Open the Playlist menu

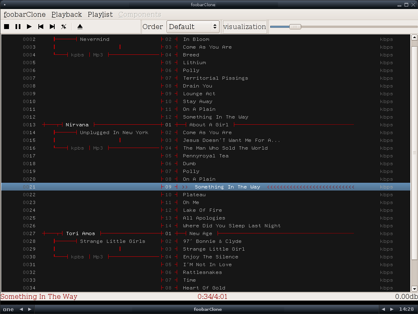click(x=100, y=14)
